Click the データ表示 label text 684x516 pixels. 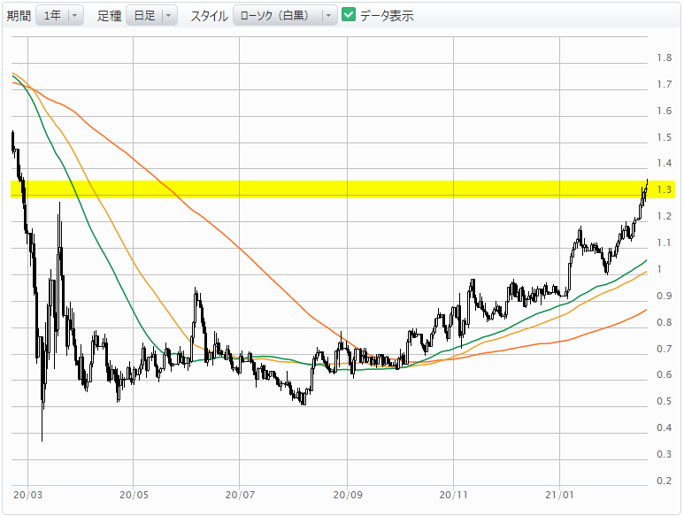click(387, 16)
